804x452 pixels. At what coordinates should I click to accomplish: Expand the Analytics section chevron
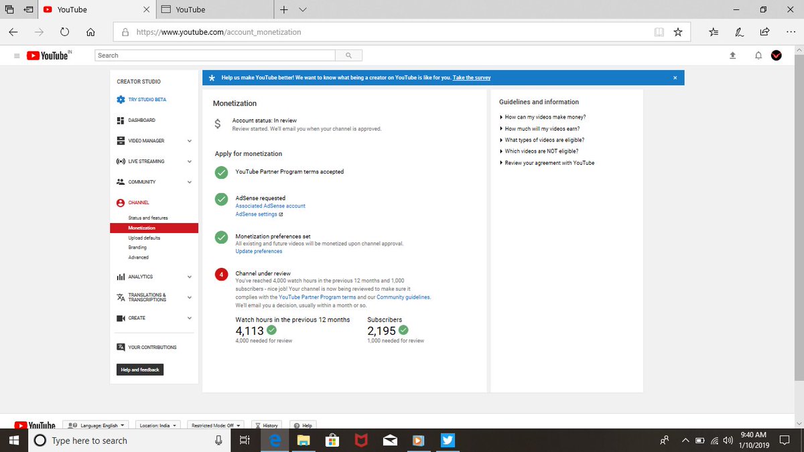click(x=190, y=277)
